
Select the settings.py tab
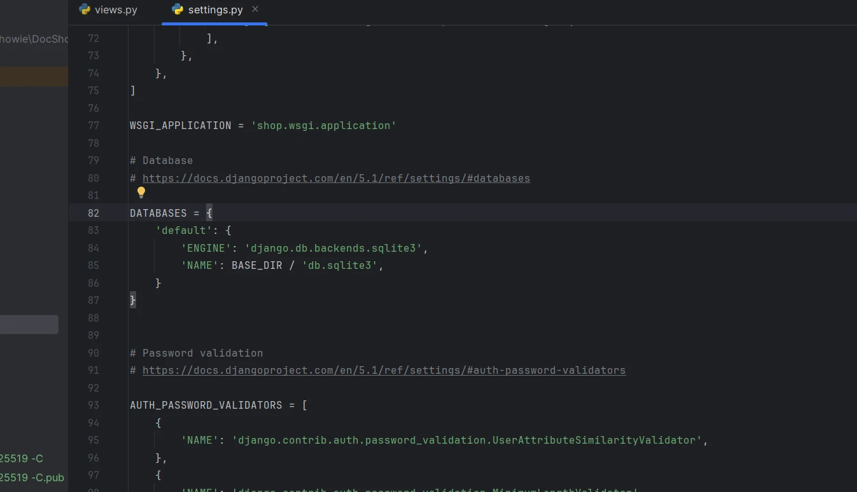tap(215, 10)
